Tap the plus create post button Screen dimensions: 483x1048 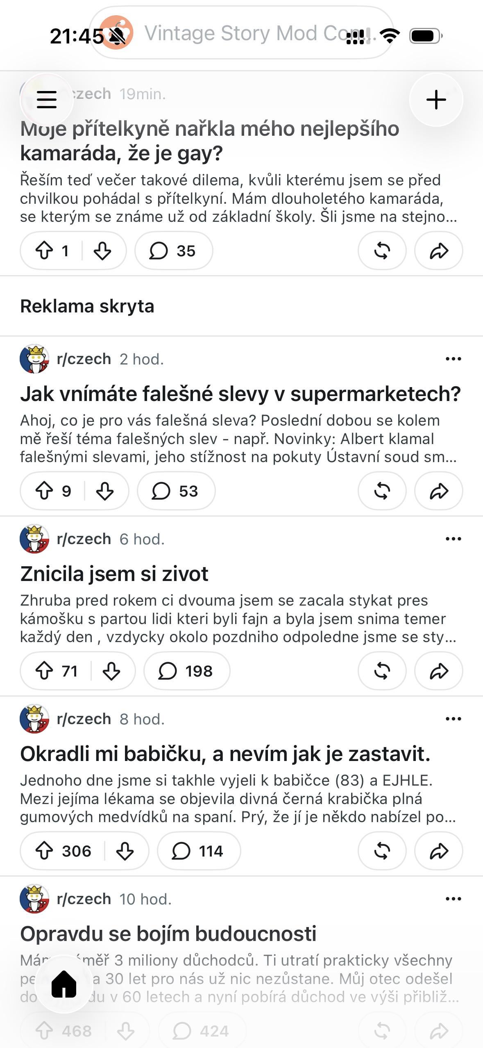pos(436,100)
